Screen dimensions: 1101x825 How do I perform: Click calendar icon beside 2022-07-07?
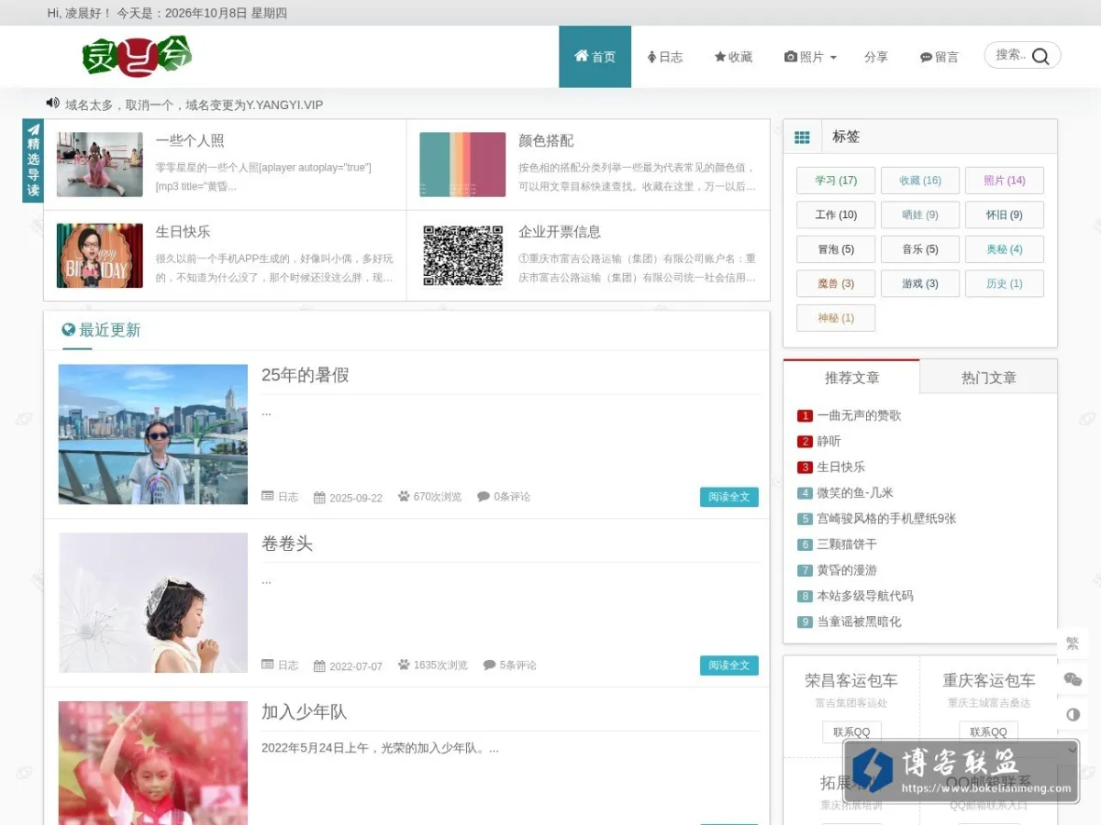point(319,666)
